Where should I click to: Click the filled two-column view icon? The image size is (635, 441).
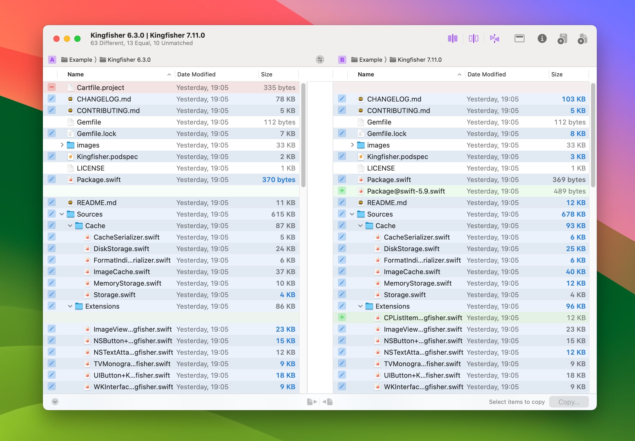452,38
